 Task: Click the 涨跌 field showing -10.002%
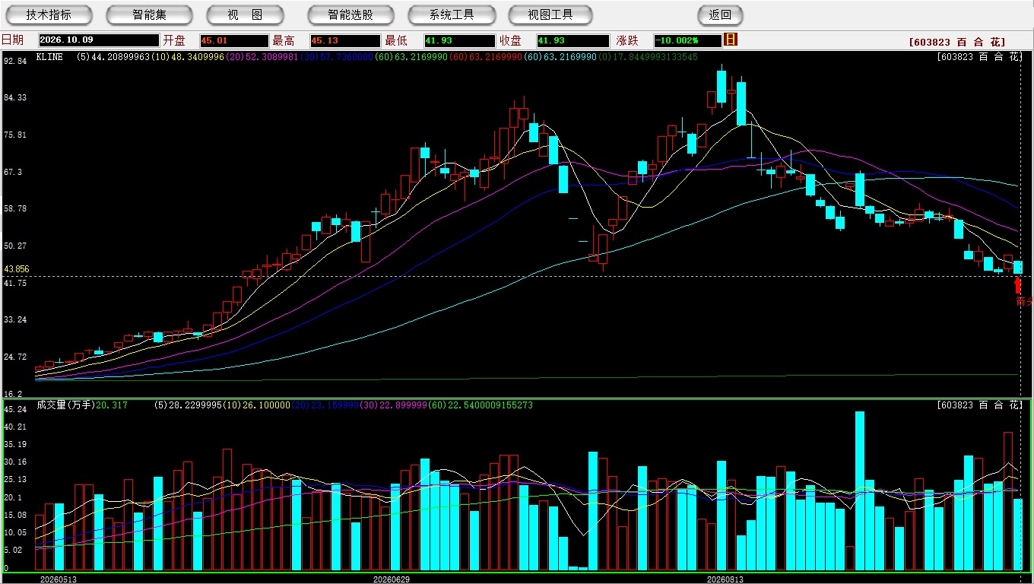coord(687,40)
